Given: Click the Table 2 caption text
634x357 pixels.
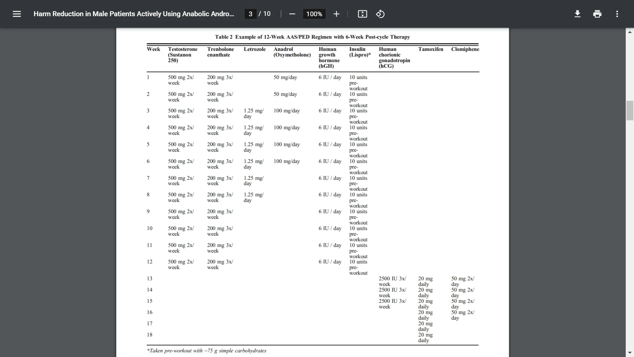Looking at the screenshot, I should pos(312,37).
